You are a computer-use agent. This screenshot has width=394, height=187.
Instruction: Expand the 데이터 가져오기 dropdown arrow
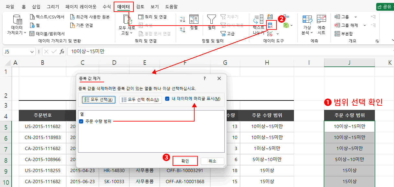[x=25, y=33]
